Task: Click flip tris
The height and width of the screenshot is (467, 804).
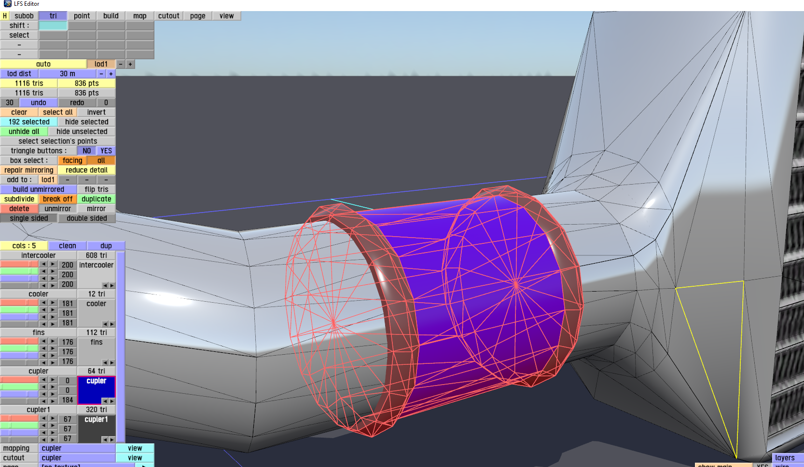Action: click(x=97, y=189)
